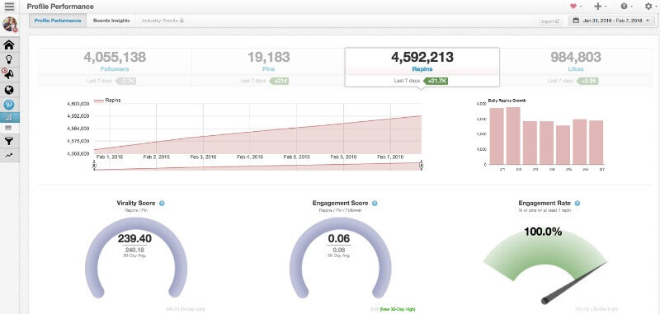Select the Pins metric card
The height and width of the screenshot is (314, 660).
click(268, 67)
